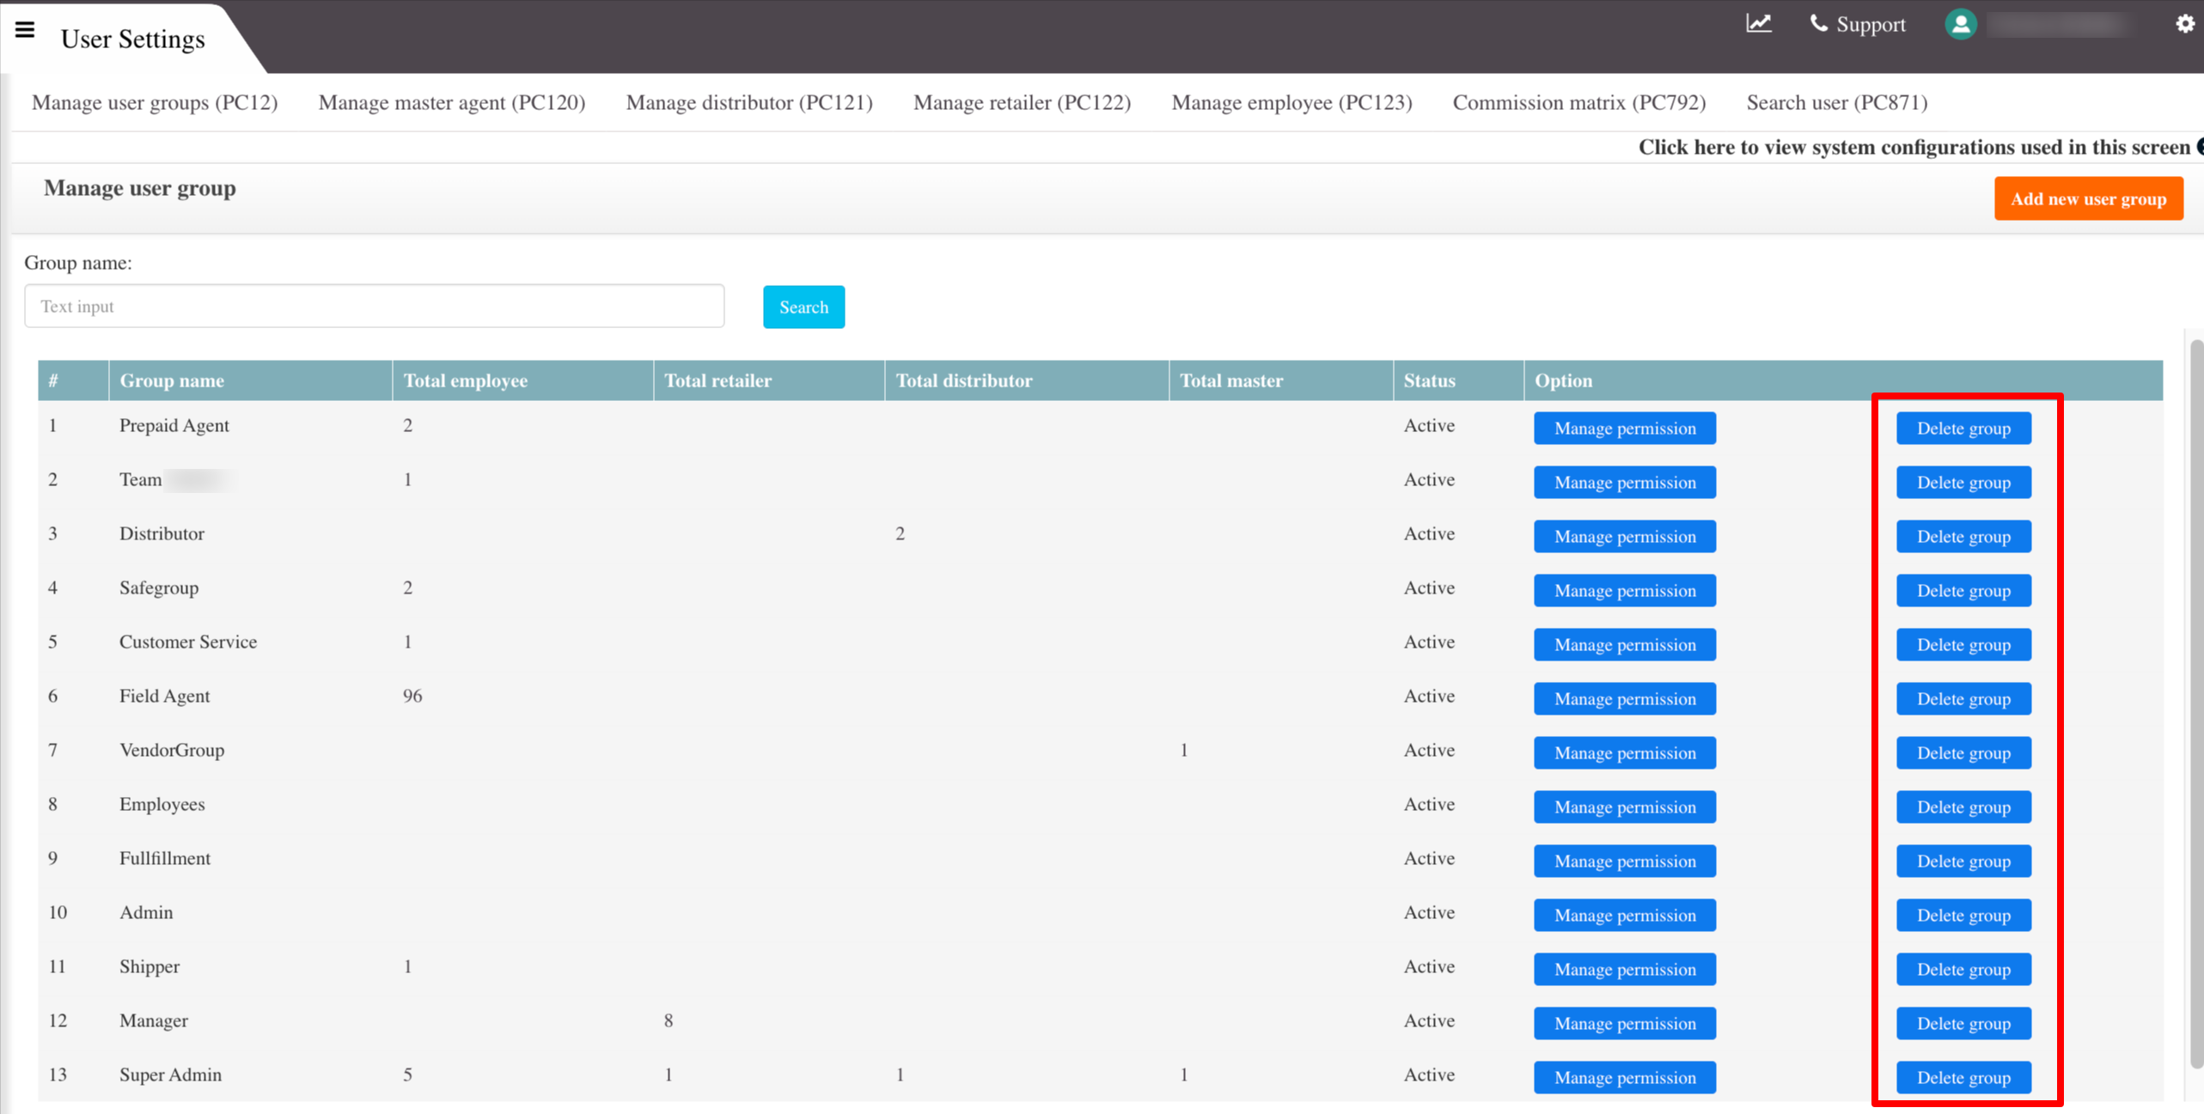Screen dimensions: 2204x1114
Task: Click Add new user group button
Action: [x=2088, y=198]
